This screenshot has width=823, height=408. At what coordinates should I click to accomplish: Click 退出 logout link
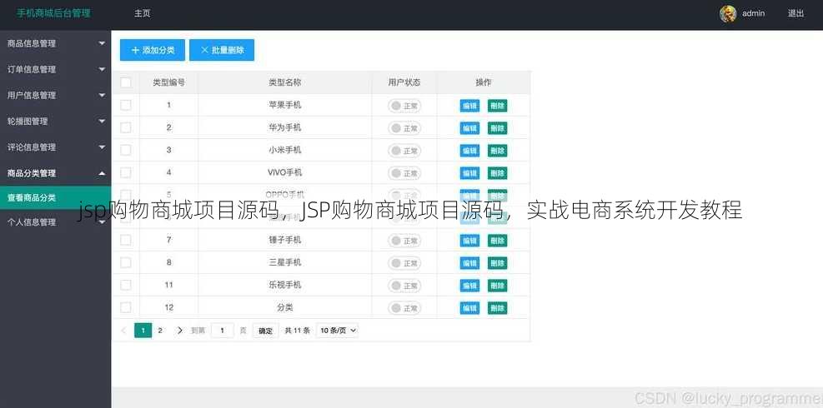point(795,13)
